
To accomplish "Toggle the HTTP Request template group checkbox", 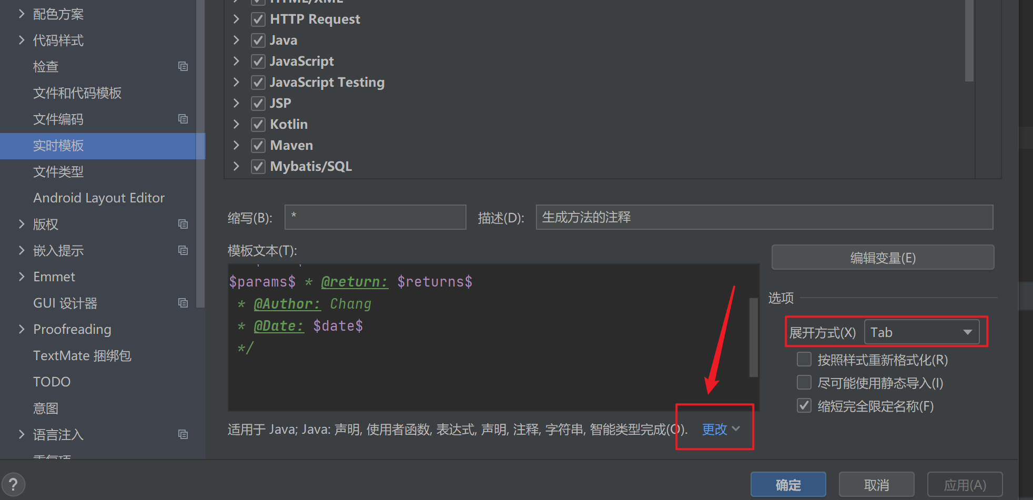I will pyautogui.click(x=258, y=19).
